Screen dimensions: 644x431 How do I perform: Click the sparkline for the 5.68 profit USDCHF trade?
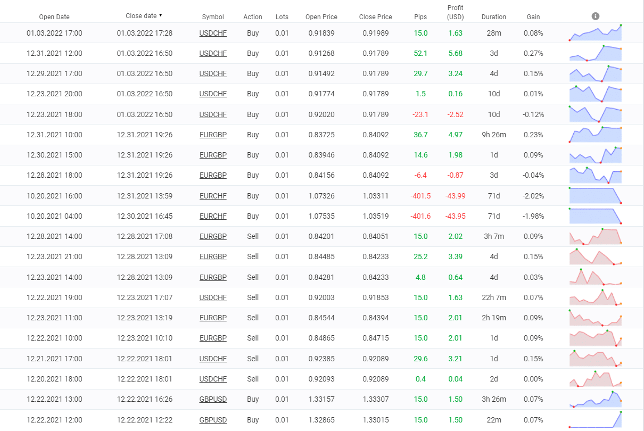[595, 53]
